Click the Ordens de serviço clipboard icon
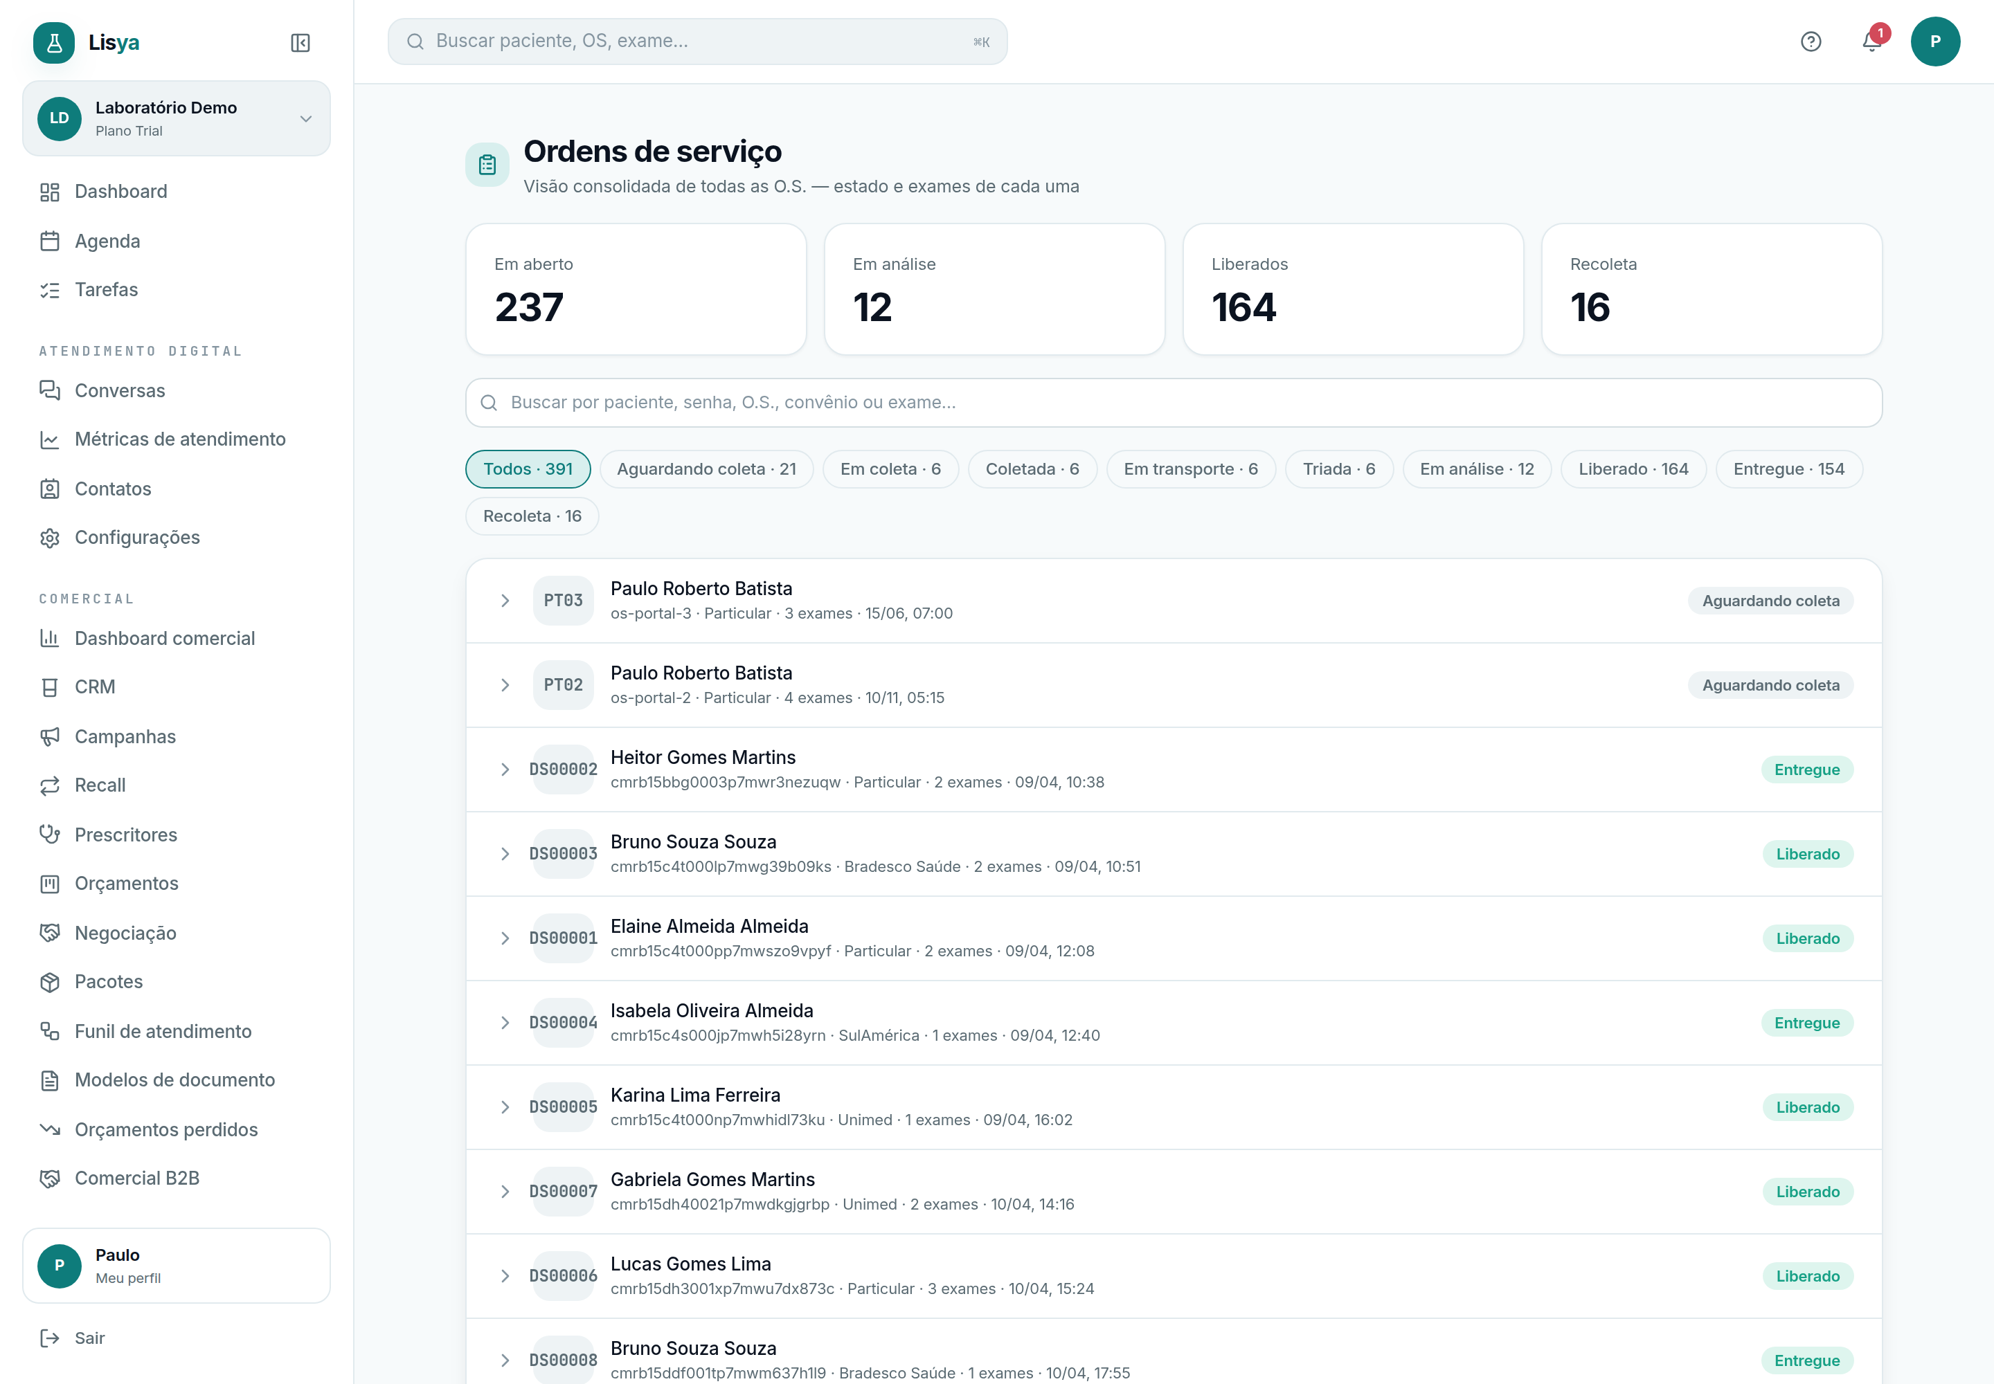1994x1384 pixels. click(487, 165)
